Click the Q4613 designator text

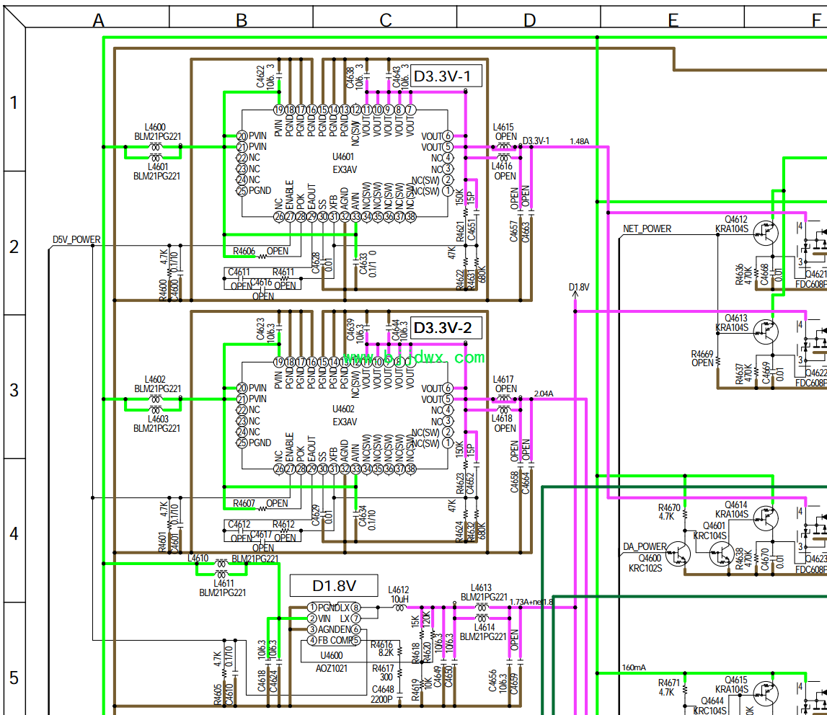pyautogui.click(x=735, y=319)
